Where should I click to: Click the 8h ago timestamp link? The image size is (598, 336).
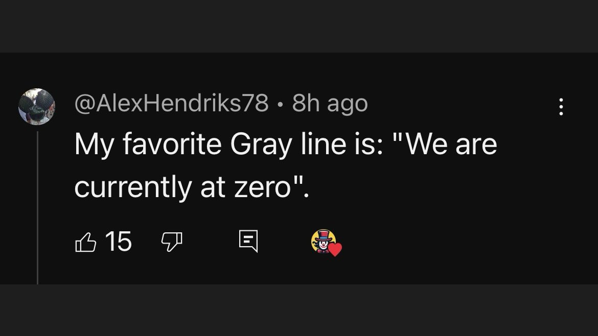(x=328, y=104)
